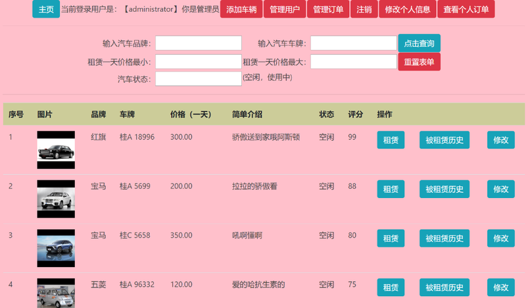Select description 拉拉的骄傲看

click(x=254, y=186)
